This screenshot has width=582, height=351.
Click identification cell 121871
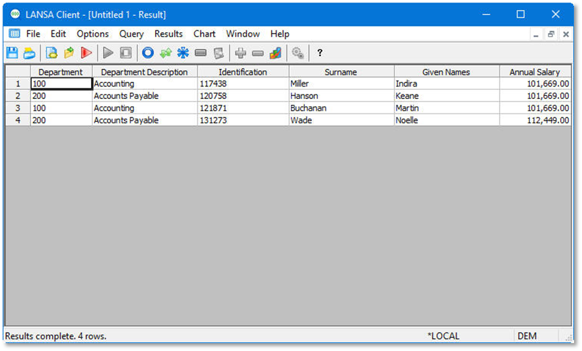pyautogui.click(x=243, y=108)
